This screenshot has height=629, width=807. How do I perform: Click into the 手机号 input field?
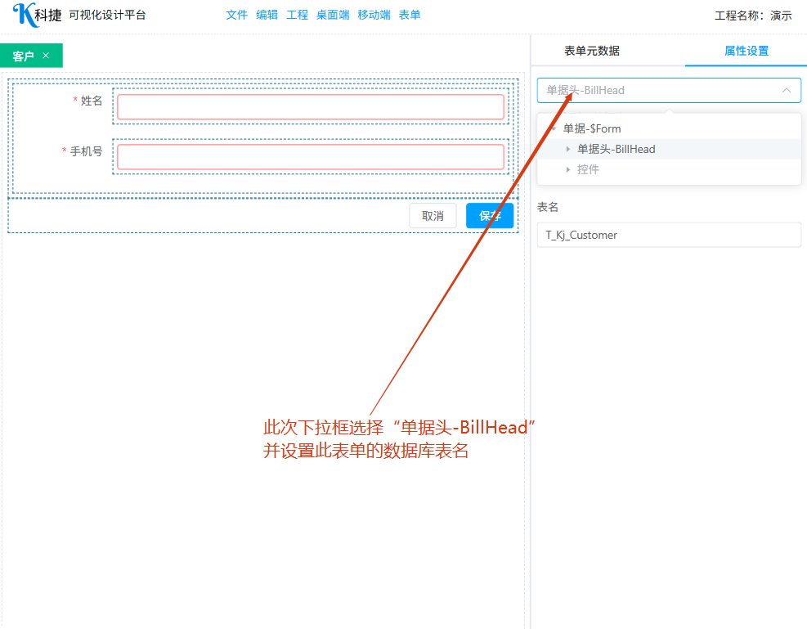pos(310,157)
